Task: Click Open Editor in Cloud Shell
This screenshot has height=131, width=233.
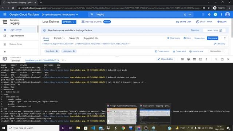Action: click(165, 59)
